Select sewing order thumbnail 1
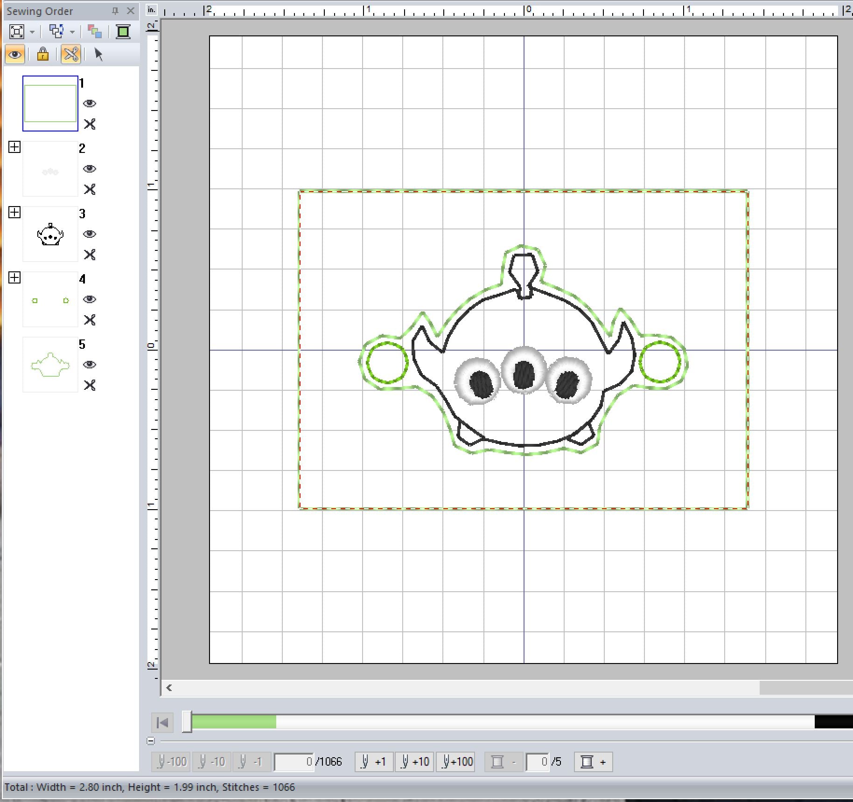Image resolution: width=853 pixels, height=802 pixels. (50, 104)
